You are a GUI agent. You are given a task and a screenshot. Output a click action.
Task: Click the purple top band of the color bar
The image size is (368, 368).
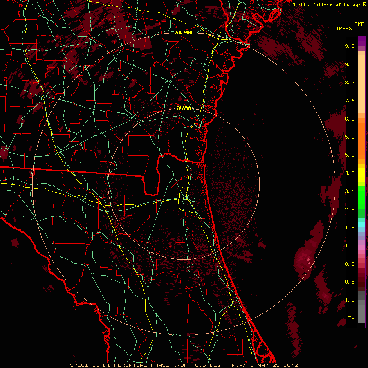click(361, 41)
